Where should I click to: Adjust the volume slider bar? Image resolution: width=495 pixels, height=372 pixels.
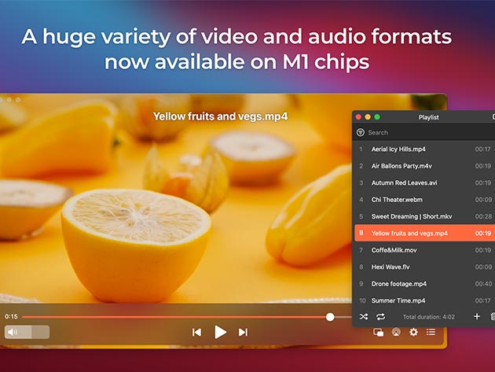coord(27,332)
